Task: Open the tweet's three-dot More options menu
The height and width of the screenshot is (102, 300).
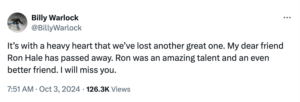Action: 286,18
